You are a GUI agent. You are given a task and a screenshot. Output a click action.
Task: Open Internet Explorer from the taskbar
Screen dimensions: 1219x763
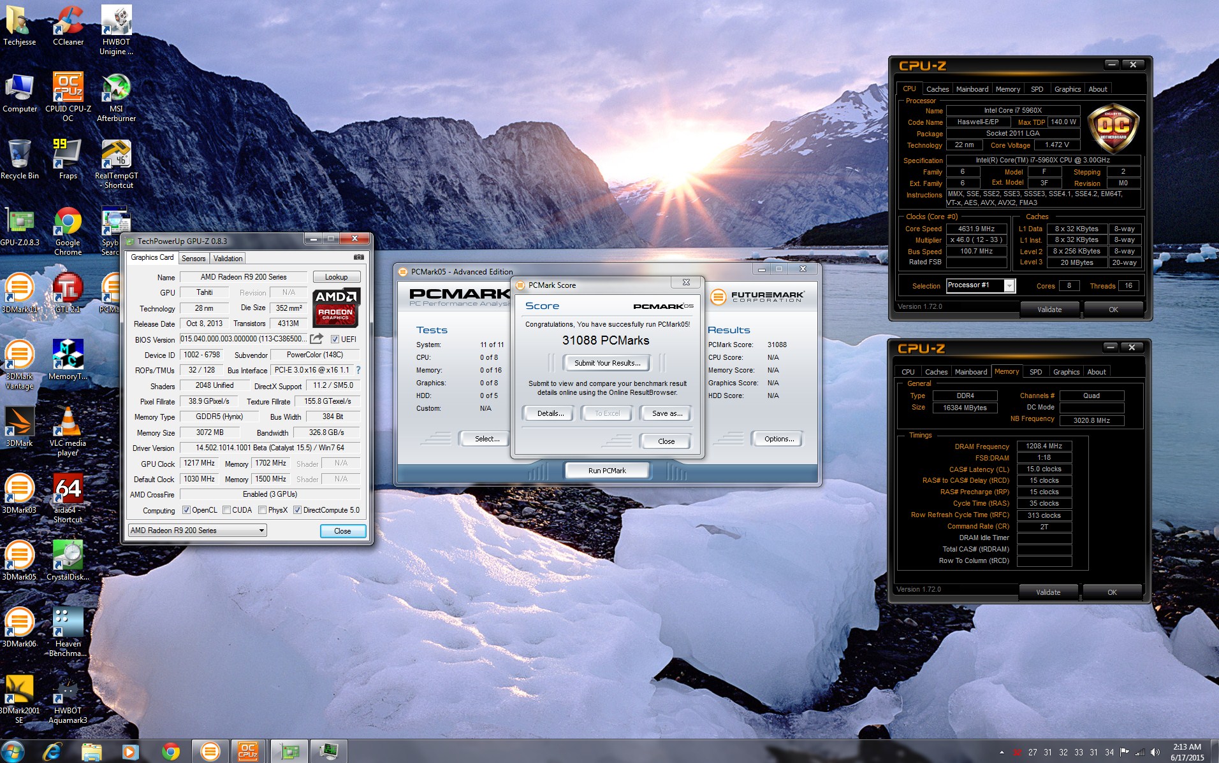(x=52, y=752)
